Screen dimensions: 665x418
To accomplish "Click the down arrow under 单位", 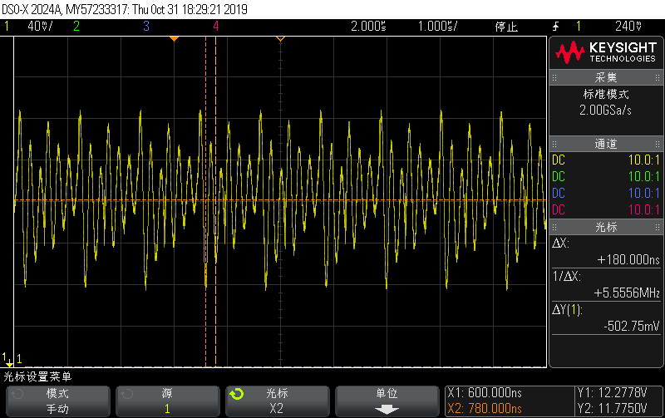I will click(387, 409).
